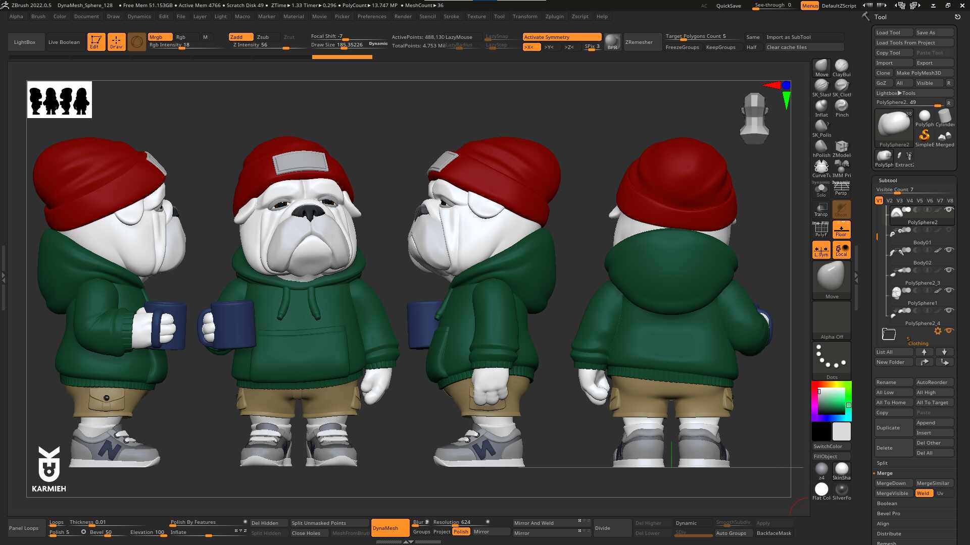Screen dimensions: 970x545
Task: Click the BPR render sphere icon
Action: click(612, 42)
